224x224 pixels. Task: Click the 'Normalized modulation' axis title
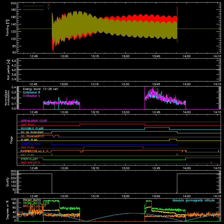pos(7,98)
